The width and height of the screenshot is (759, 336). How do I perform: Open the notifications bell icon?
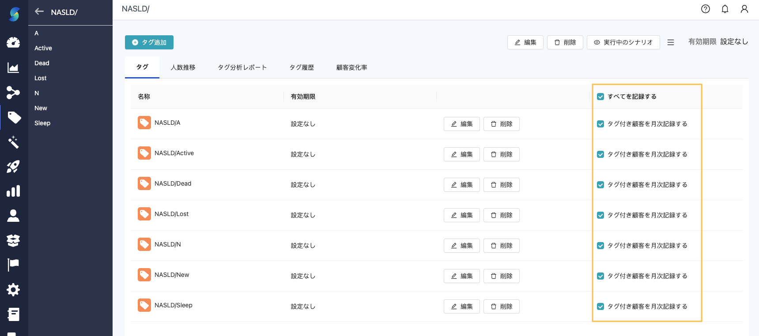coord(725,9)
